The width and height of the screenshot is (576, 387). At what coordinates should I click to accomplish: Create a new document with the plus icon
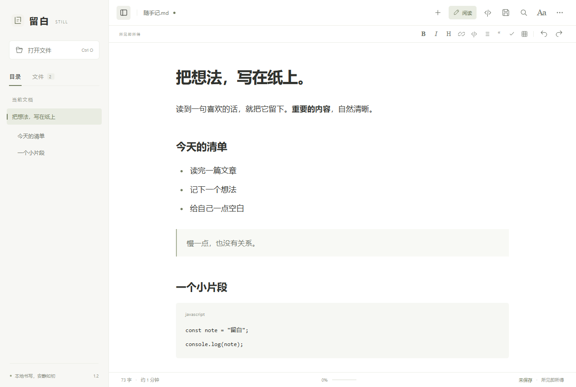438,13
